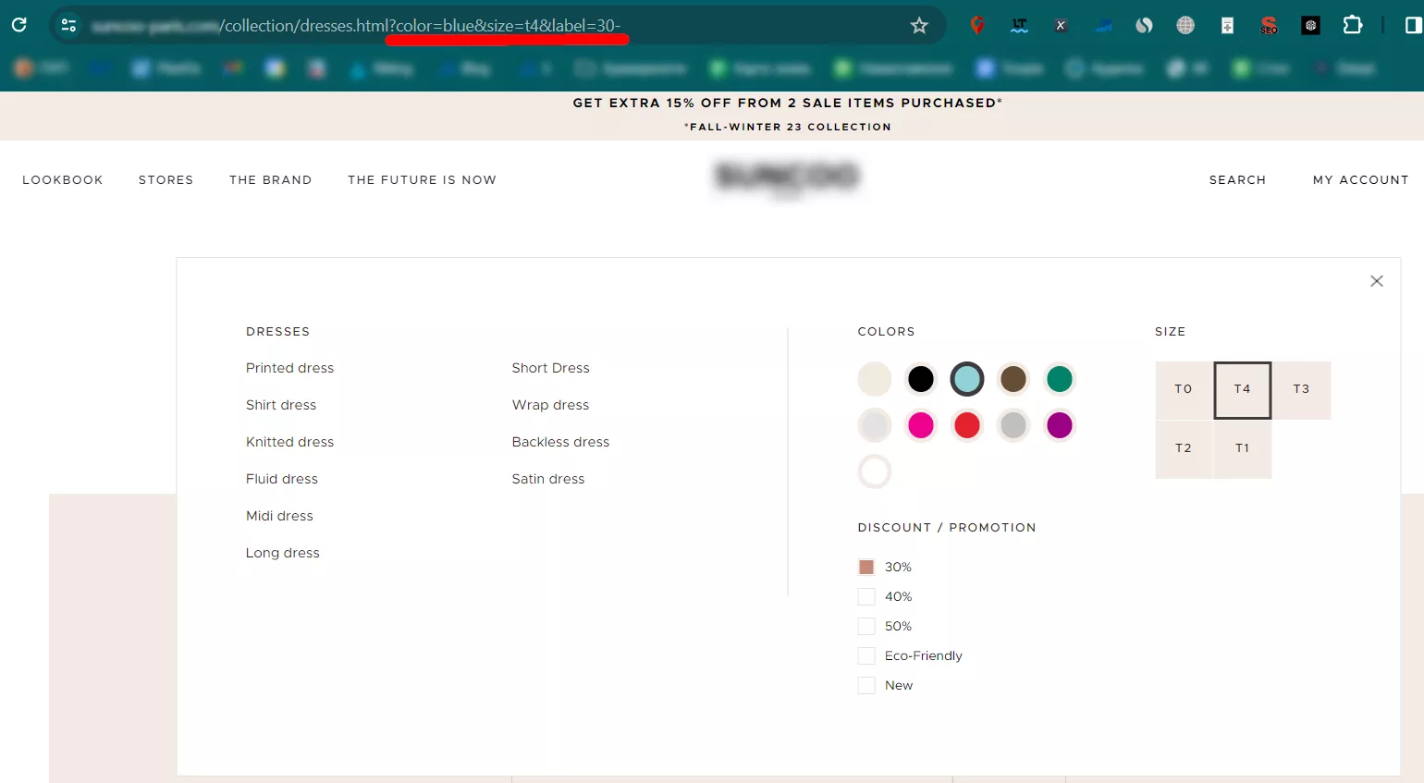Close the filter panel with the X
Image resolution: width=1424 pixels, height=783 pixels.
point(1377,281)
